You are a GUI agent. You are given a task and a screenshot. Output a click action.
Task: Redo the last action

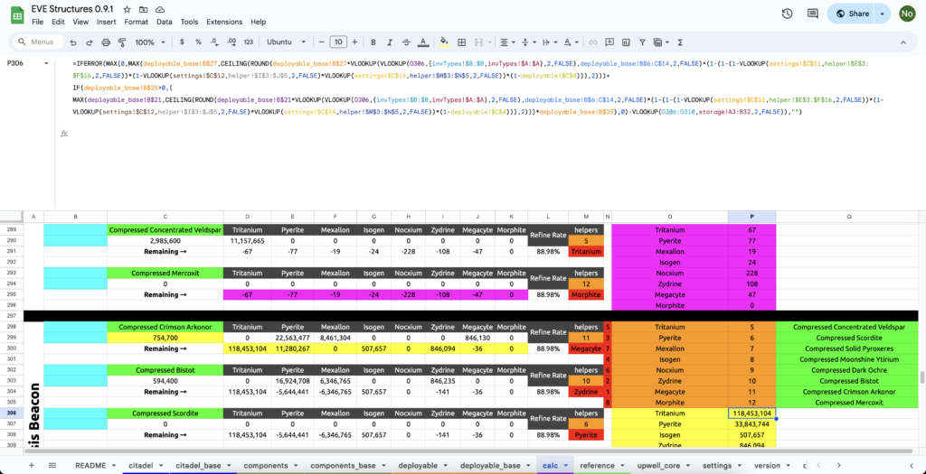90,42
